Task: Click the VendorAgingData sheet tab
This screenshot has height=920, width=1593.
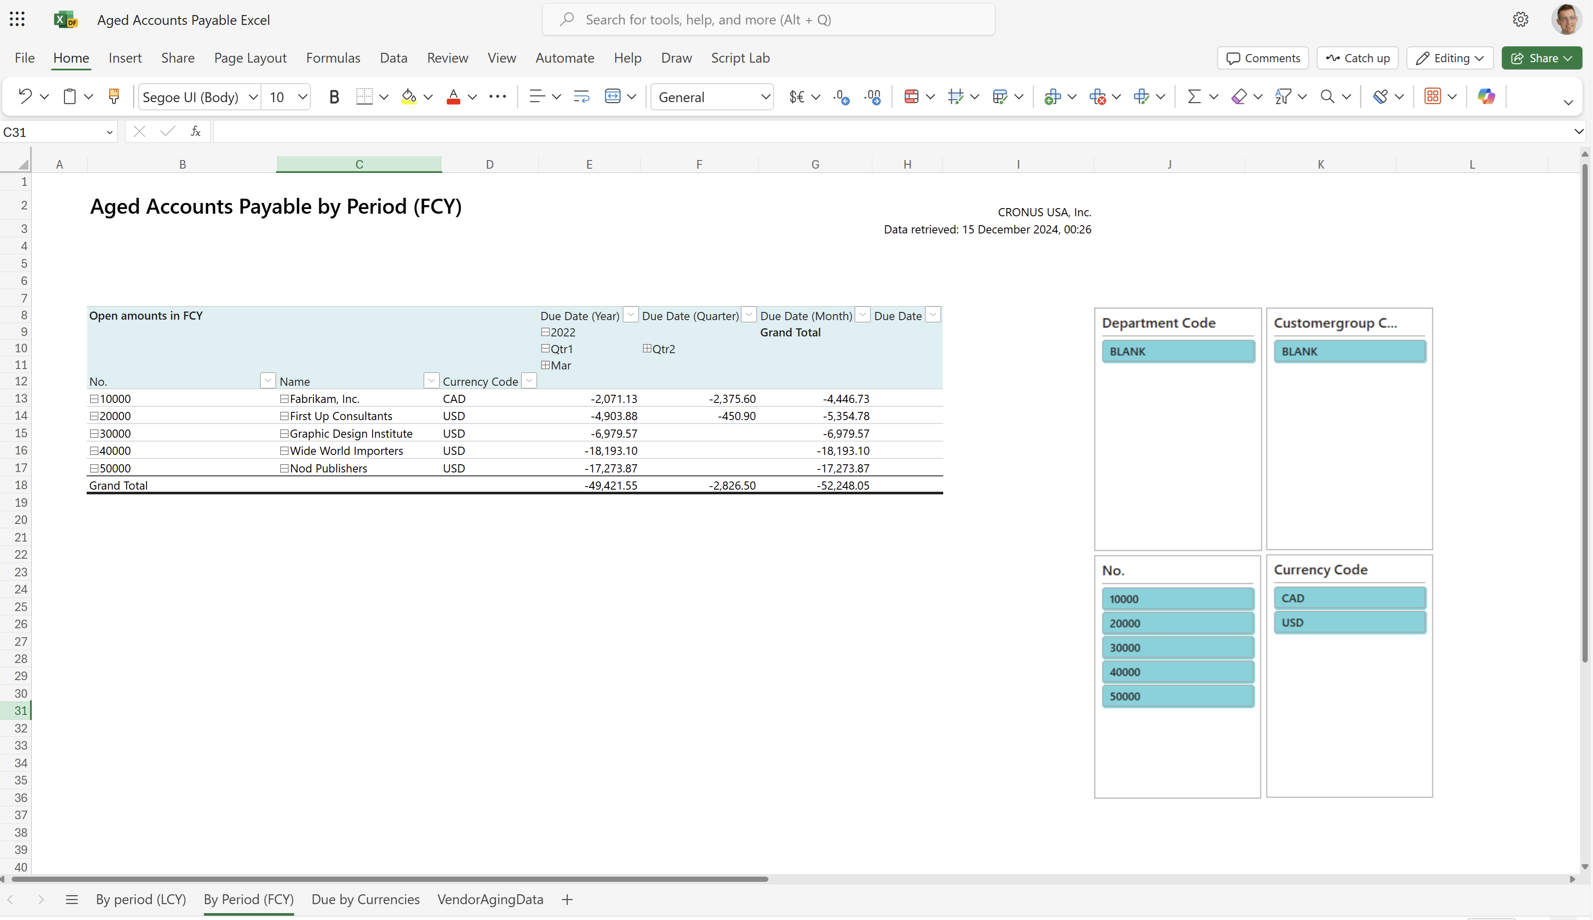Action: [x=490, y=899]
